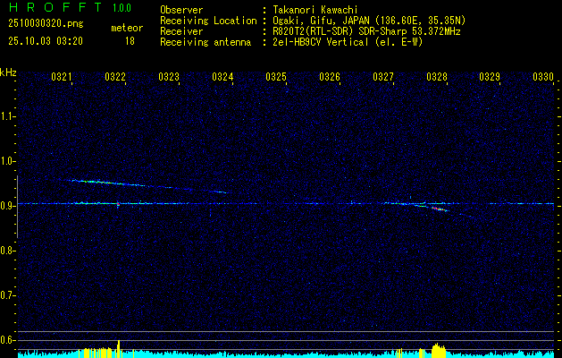562x358 pixels.
Task: Click the version number 1.0.0
Action: click(122, 8)
